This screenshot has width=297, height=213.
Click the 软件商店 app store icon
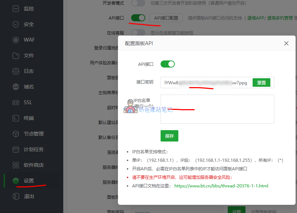16,165
